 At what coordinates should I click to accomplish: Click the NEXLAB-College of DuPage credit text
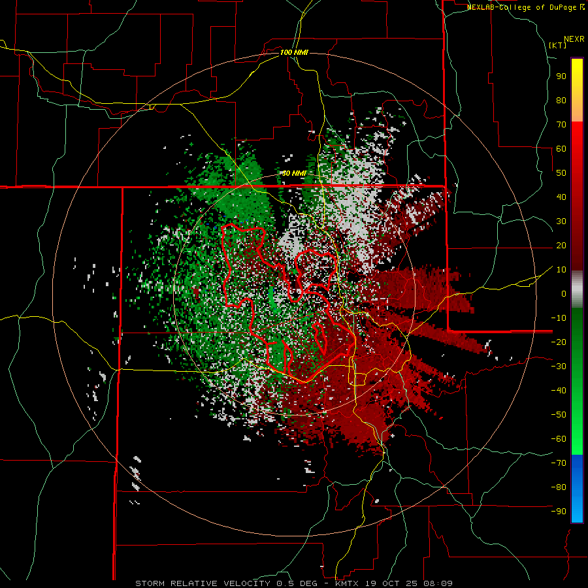point(526,7)
